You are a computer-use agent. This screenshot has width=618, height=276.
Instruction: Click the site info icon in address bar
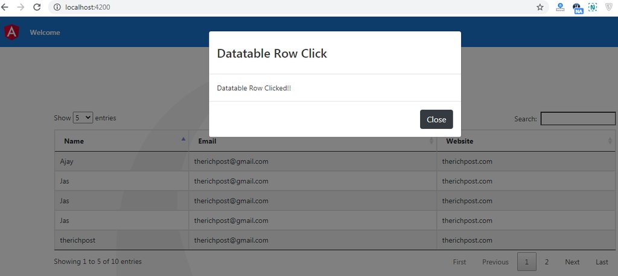click(x=57, y=7)
